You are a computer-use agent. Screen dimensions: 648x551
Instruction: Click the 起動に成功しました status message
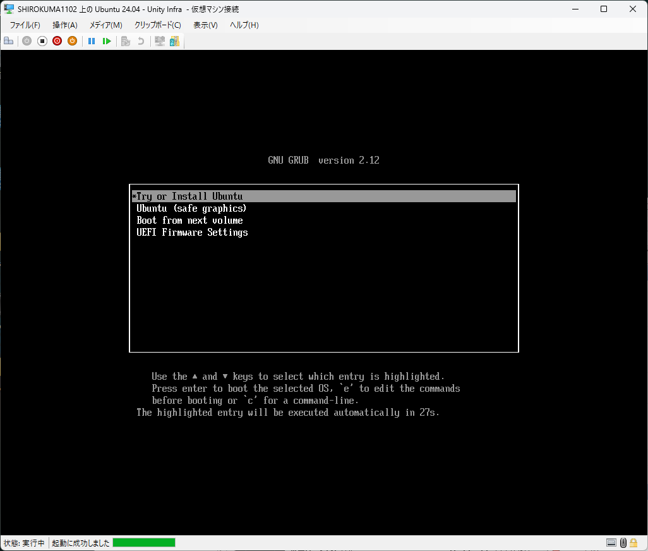pyautogui.click(x=81, y=543)
